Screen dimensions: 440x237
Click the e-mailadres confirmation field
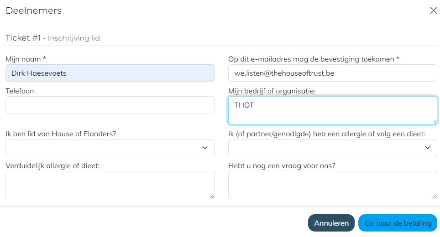(333, 73)
